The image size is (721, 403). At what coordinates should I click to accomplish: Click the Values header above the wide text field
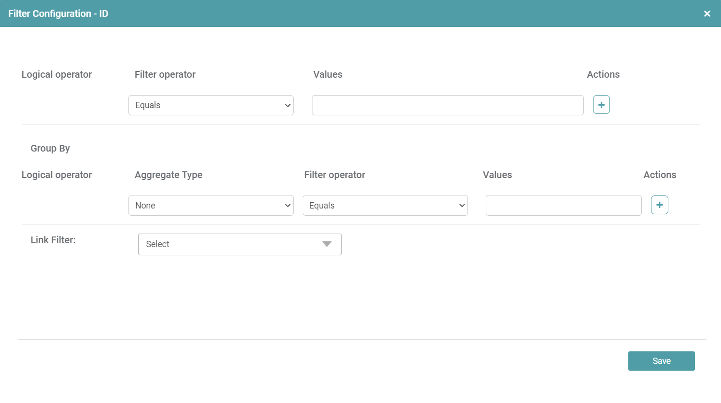pyautogui.click(x=327, y=74)
